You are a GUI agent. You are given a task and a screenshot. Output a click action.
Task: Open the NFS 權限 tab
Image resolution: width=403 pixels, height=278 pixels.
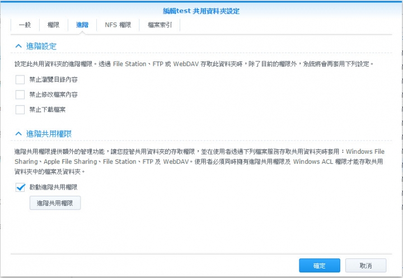(x=118, y=25)
